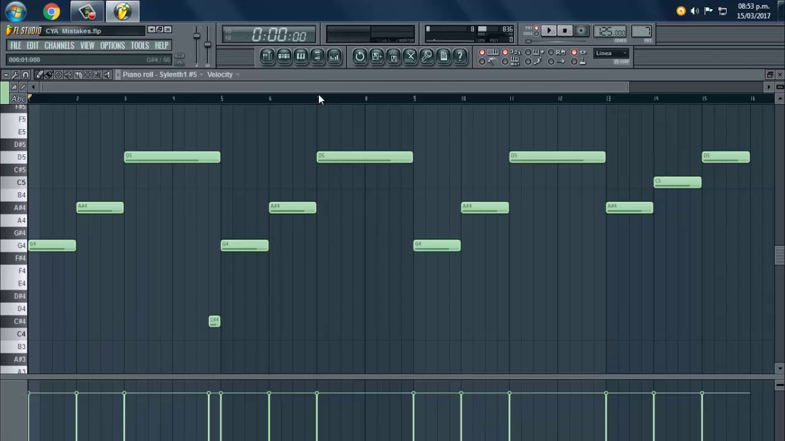The height and width of the screenshot is (441, 785).
Task: Open the TOOLS menu
Action: [x=140, y=45]
